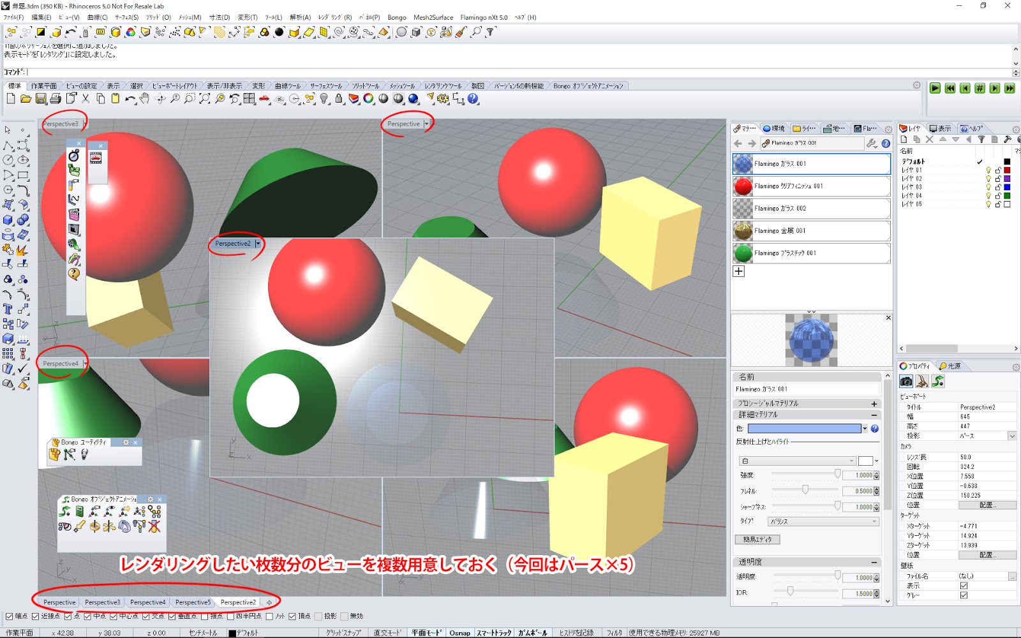Click the material tools wrench icon

[872, 144]
